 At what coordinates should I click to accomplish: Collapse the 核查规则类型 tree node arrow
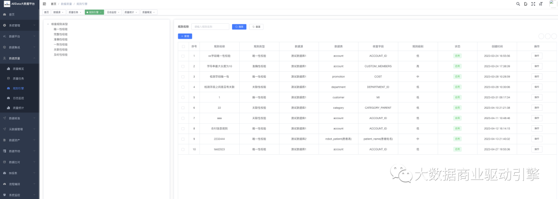coord(48,24)
